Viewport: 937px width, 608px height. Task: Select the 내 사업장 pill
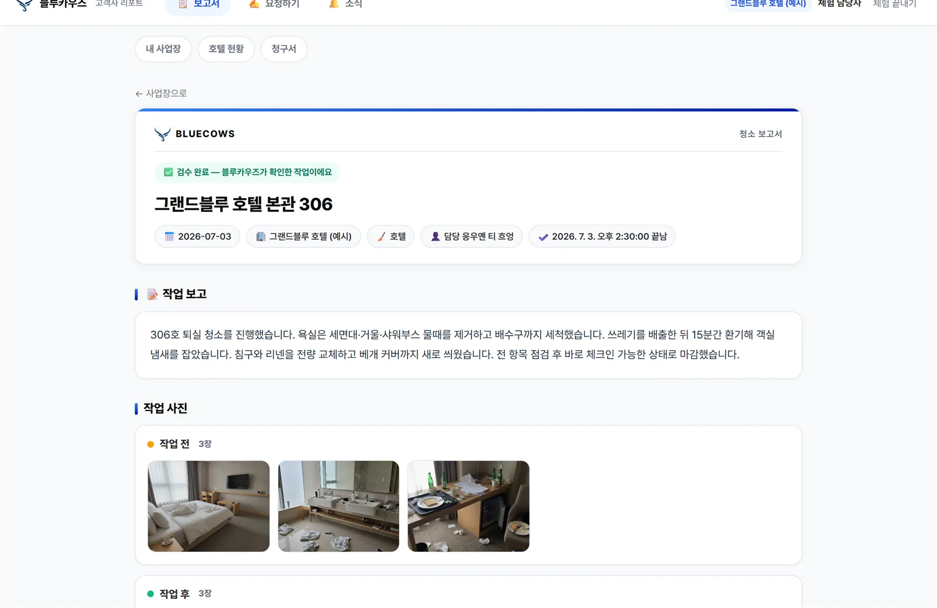(163, 49)
